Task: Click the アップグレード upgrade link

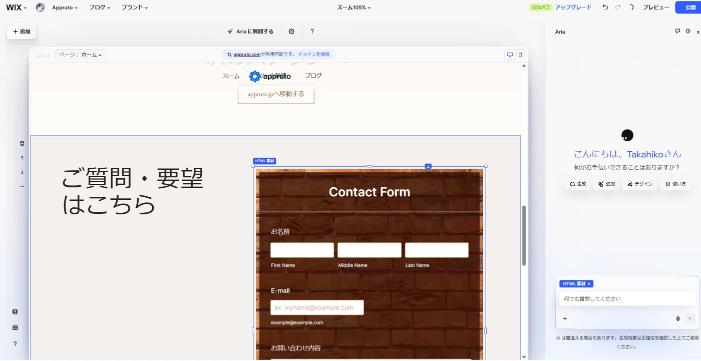Action: (573, 8)
